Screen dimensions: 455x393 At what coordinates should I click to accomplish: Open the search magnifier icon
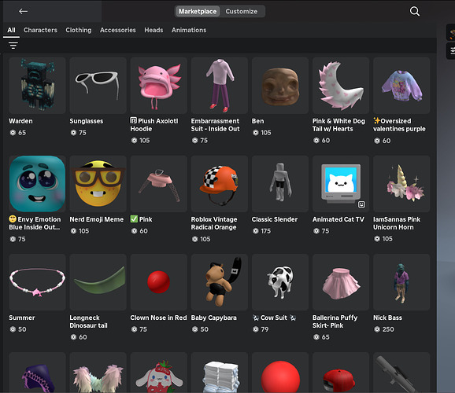[414, 11]
